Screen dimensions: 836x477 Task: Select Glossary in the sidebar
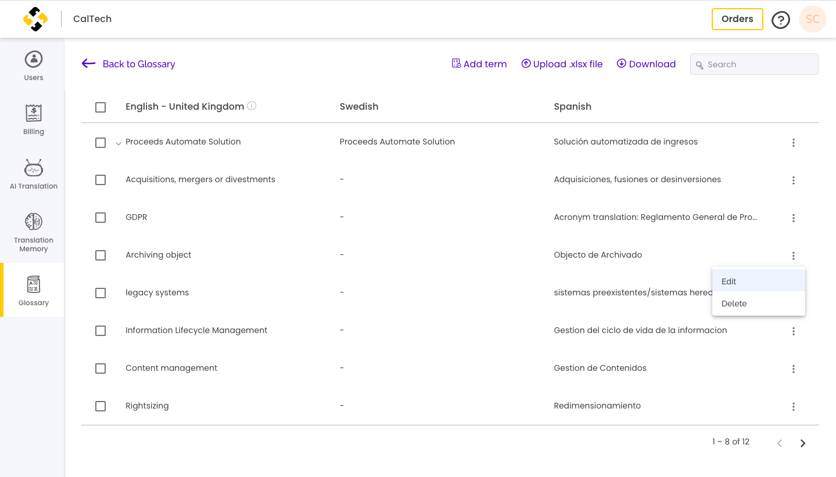pyautogui.click(x=34, y=290)
